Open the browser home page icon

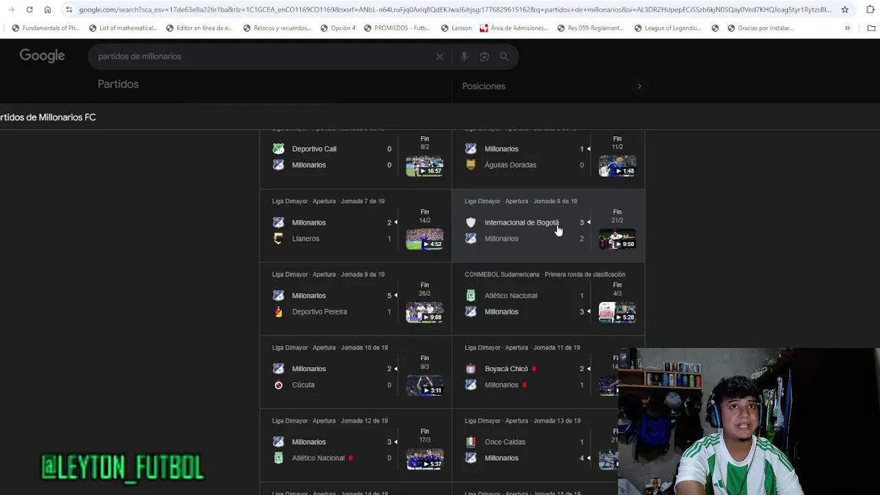[47, 10]
